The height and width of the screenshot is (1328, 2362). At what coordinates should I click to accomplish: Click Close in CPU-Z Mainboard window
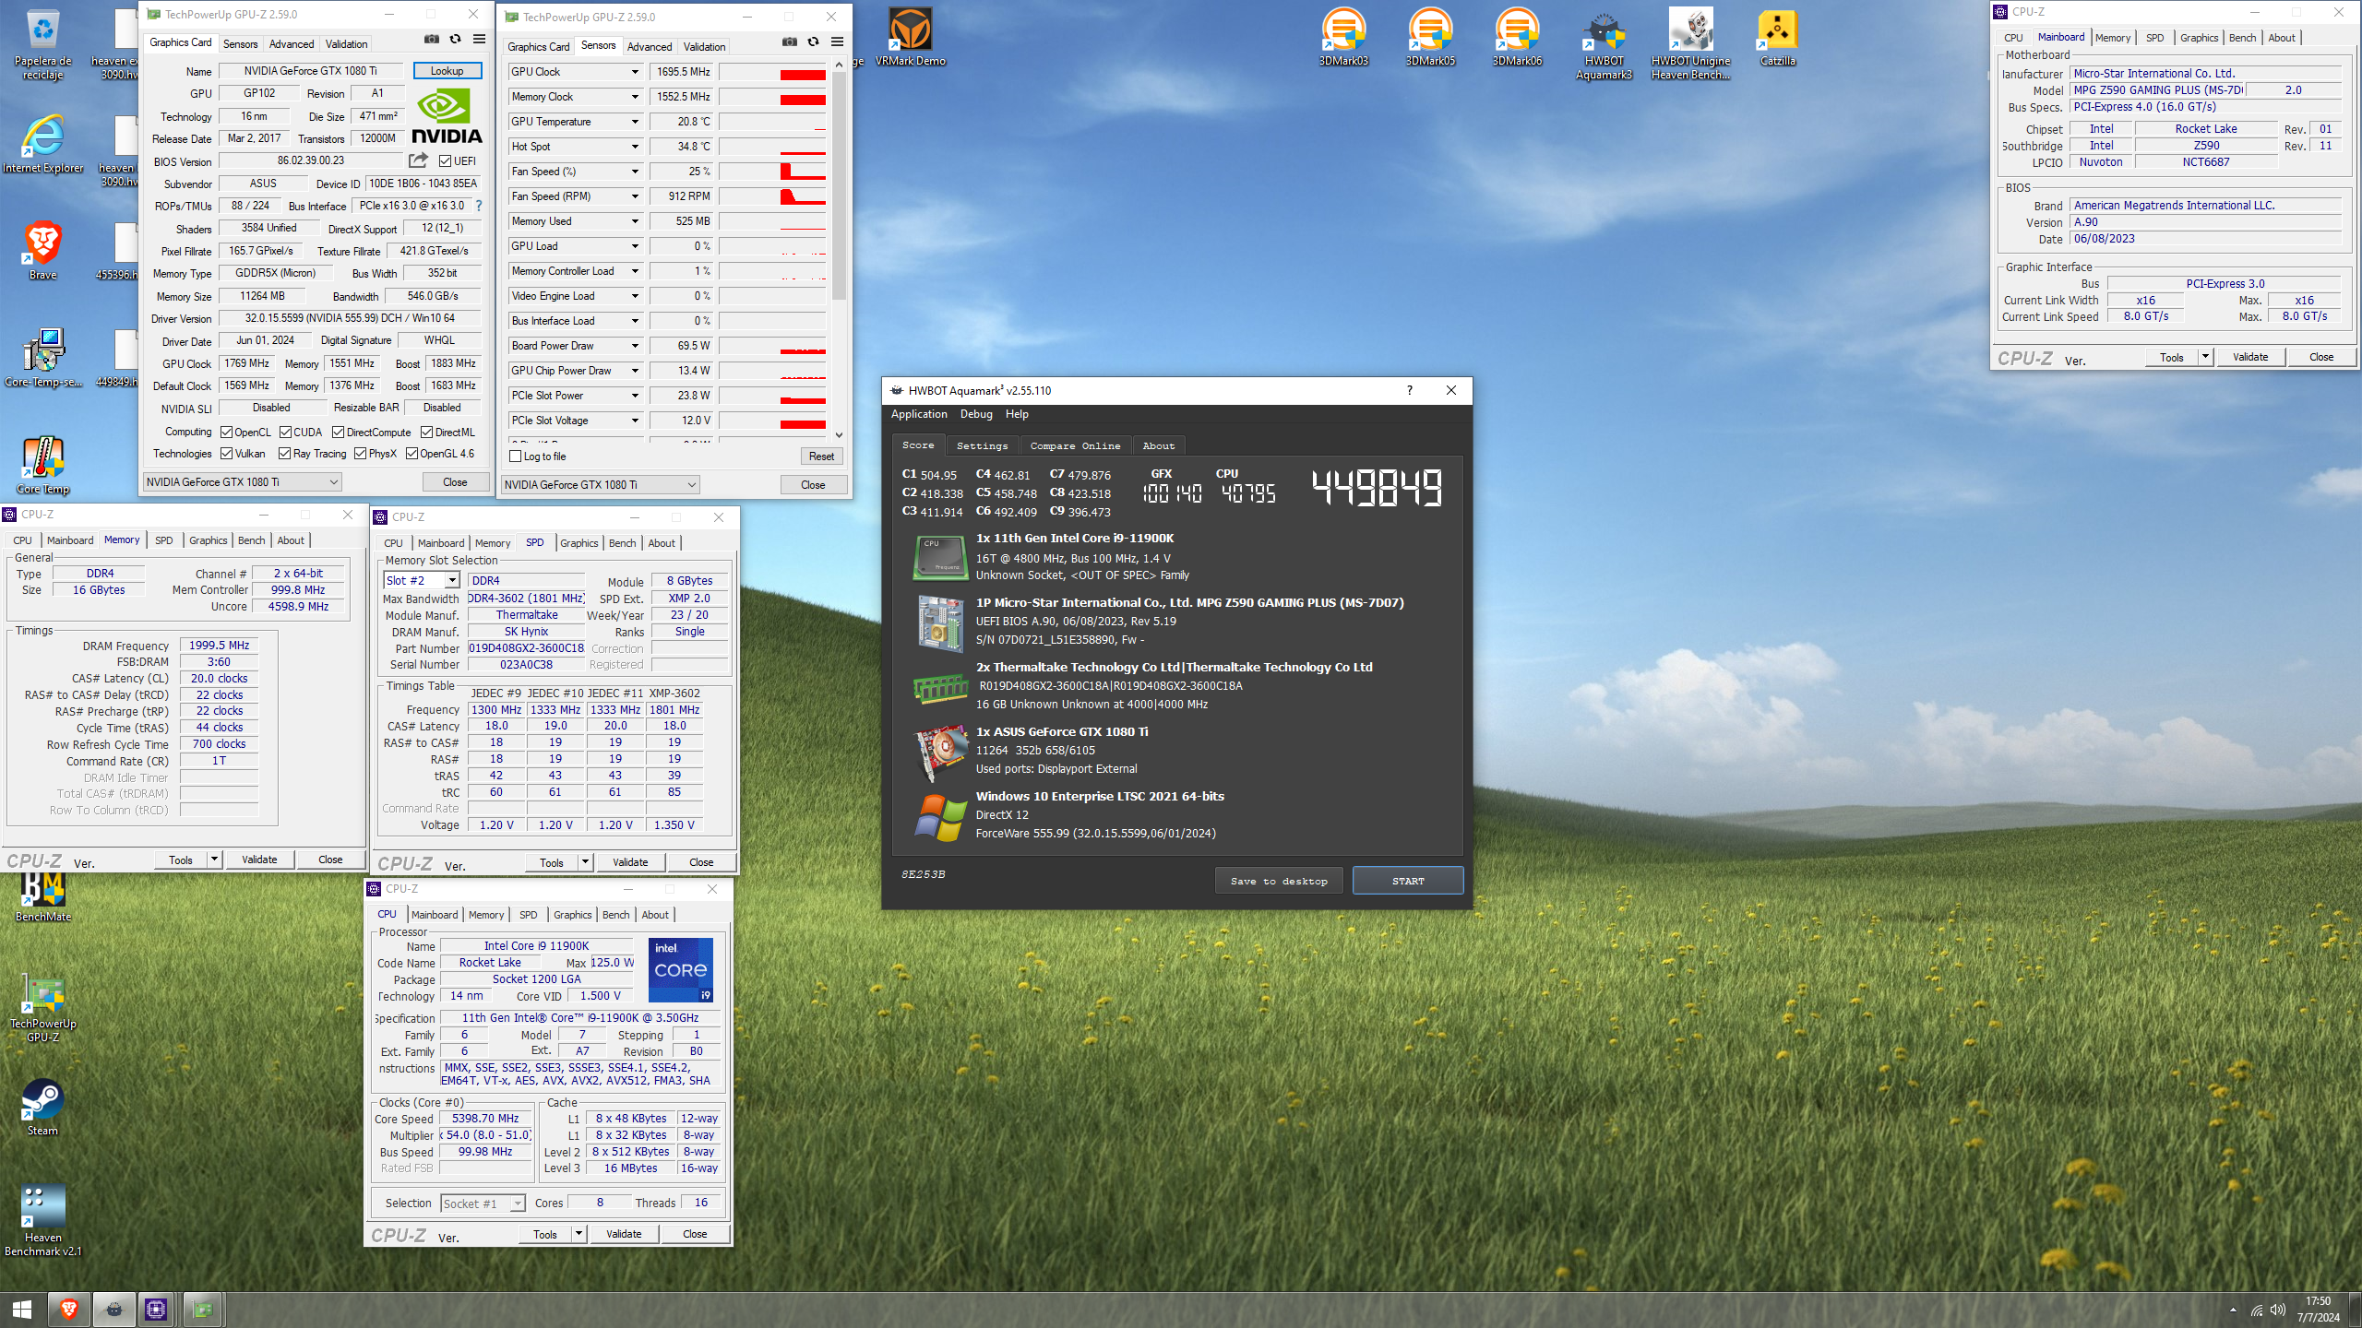[2321, 357]
